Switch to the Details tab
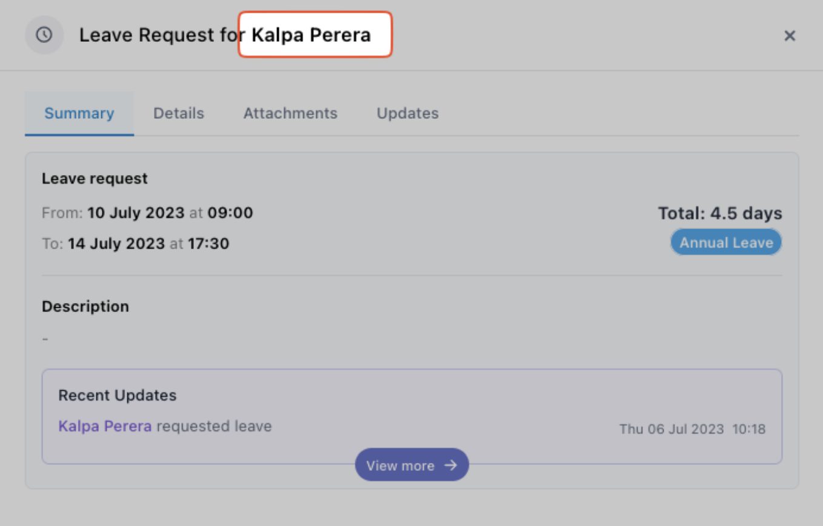823x526 pixels. tap(178, 113)
